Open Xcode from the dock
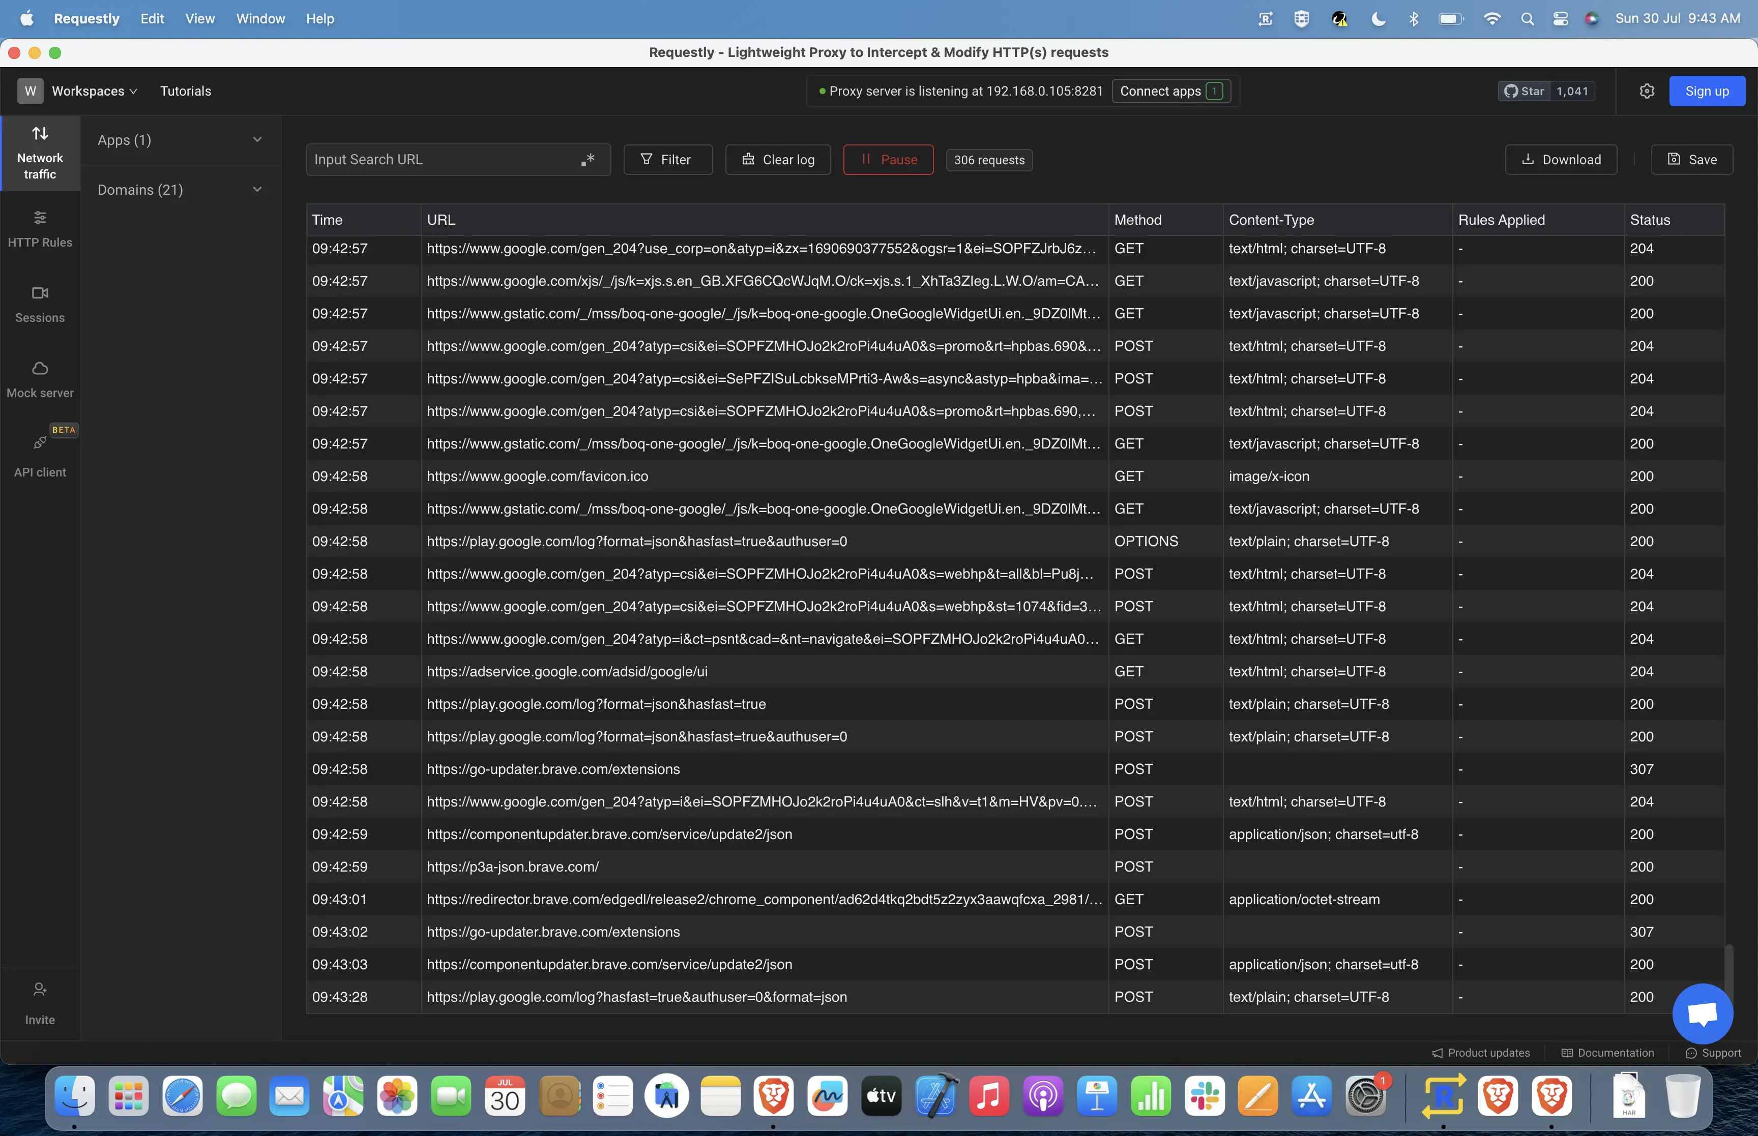The height and width of the screenshot is (1136, 1758). point(935,1096)
